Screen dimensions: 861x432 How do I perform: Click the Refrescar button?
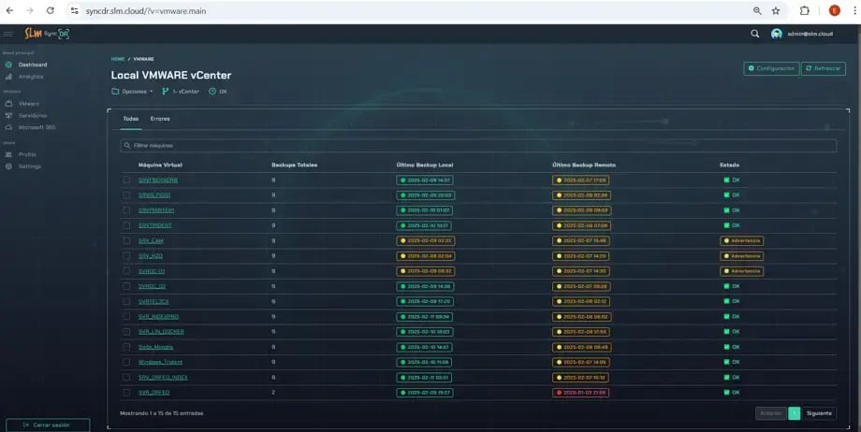[x=823, y=68]
